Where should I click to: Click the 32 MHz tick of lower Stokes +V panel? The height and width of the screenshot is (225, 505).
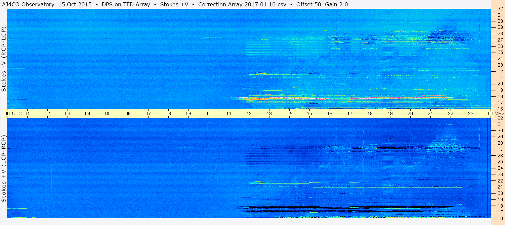point(500,118)
